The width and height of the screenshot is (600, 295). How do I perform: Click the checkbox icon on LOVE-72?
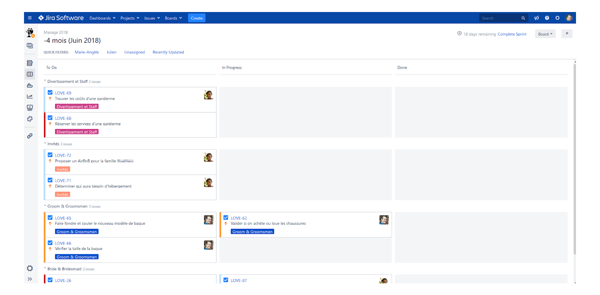[x=50, y=155]
